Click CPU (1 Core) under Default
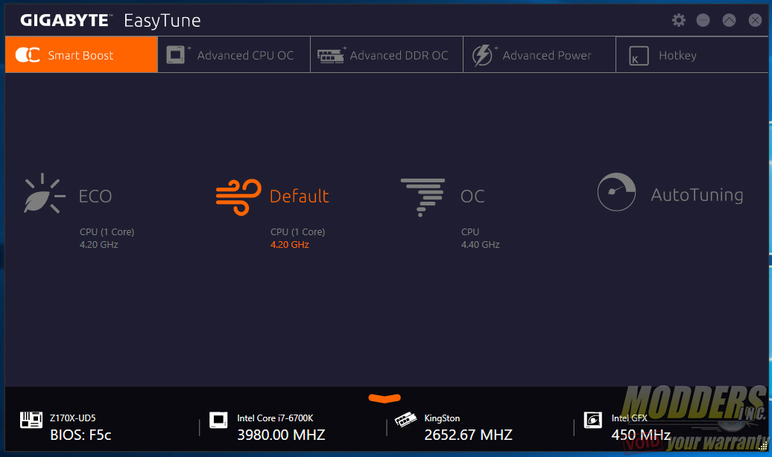772x457 pixels. (x=297, y=231)
